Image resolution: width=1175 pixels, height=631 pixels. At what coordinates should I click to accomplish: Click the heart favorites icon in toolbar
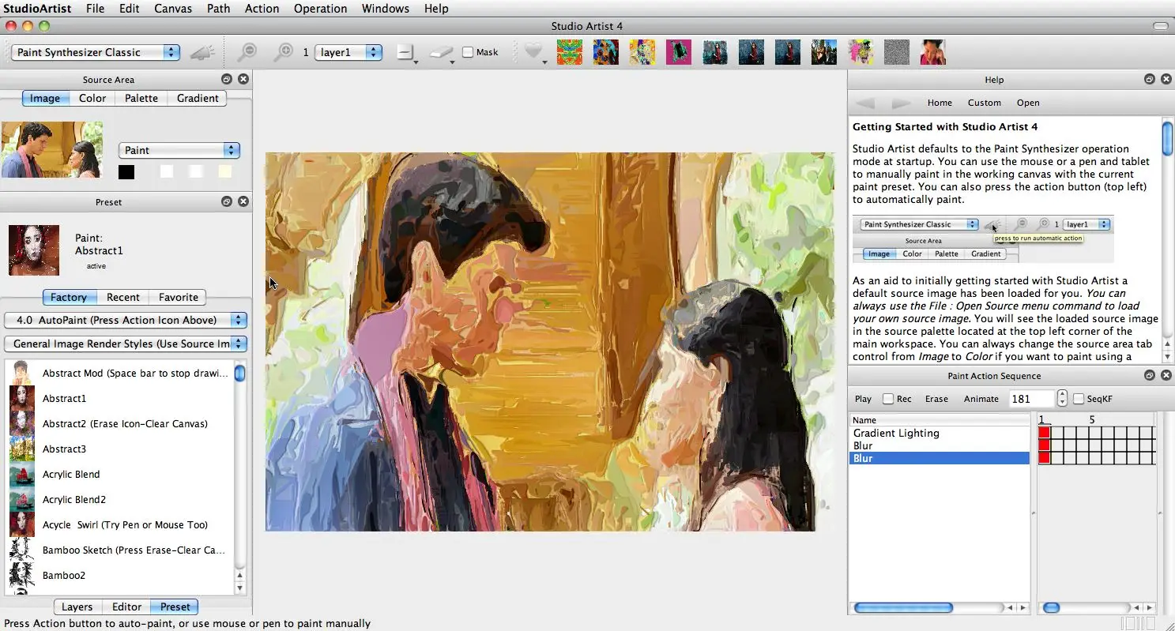point(534,52)
